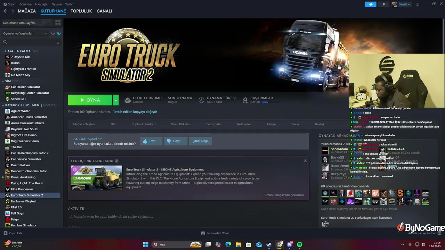Viewport: 445px width, 250px height.
Task: Open the Windows Start menu
Action: (x=146, y=244)
